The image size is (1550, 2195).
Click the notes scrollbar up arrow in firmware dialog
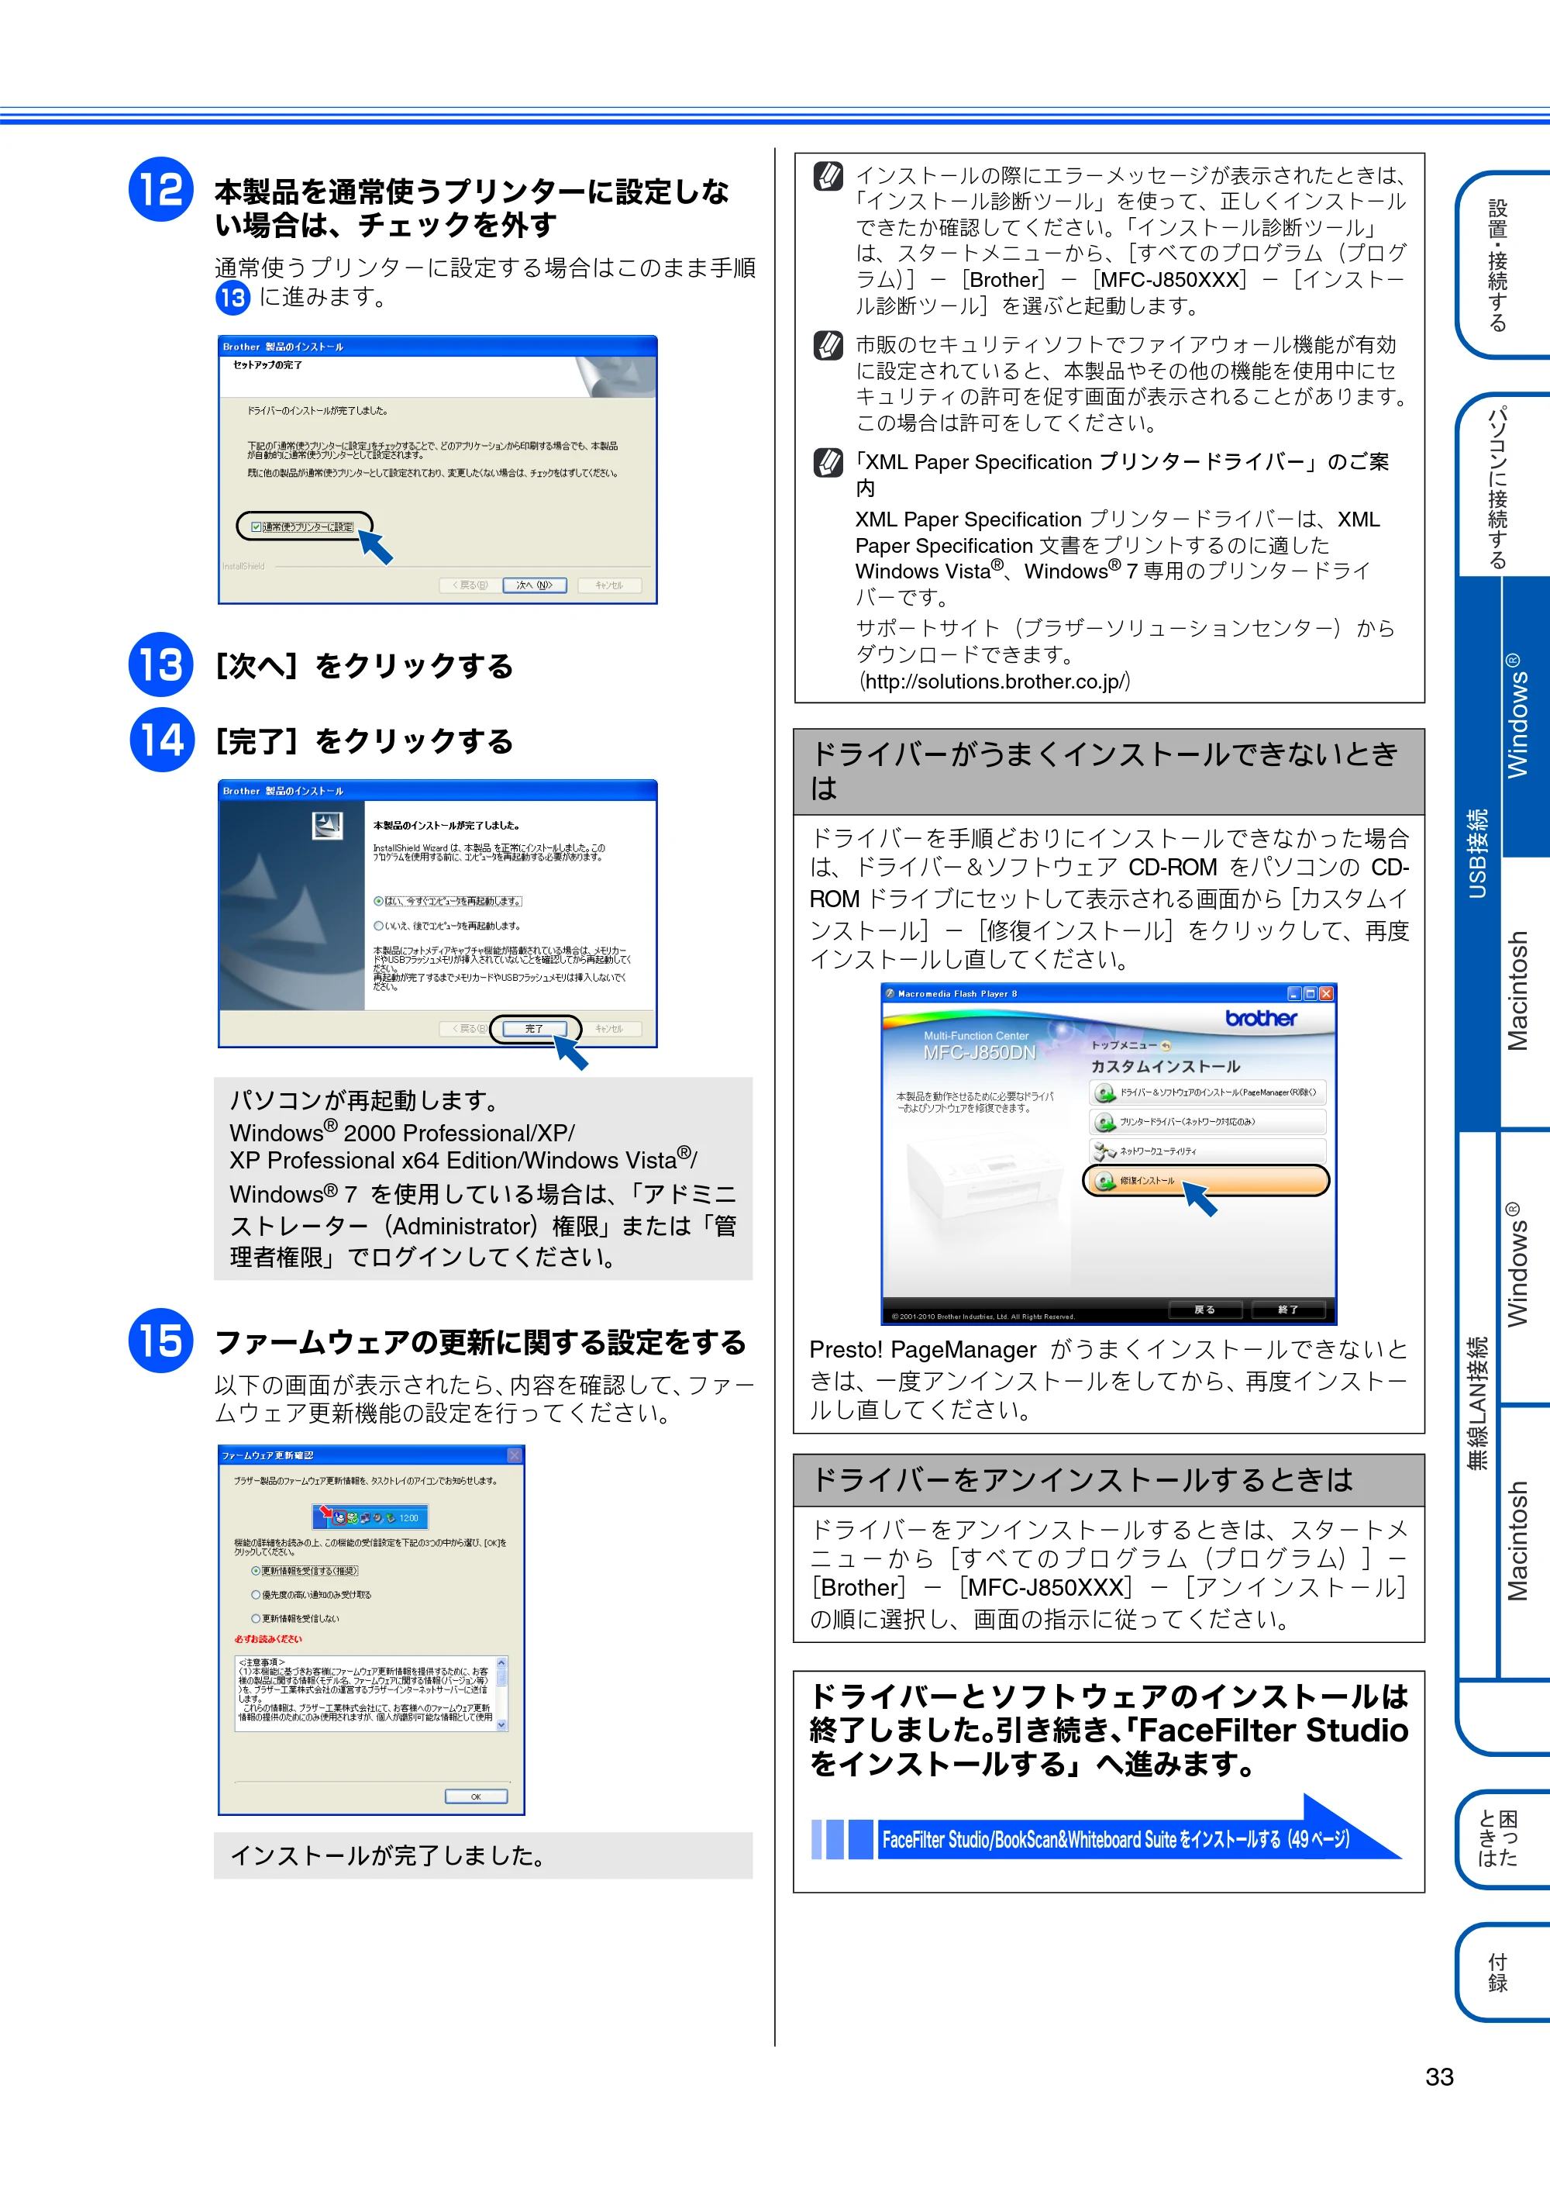click(501, 1665)
